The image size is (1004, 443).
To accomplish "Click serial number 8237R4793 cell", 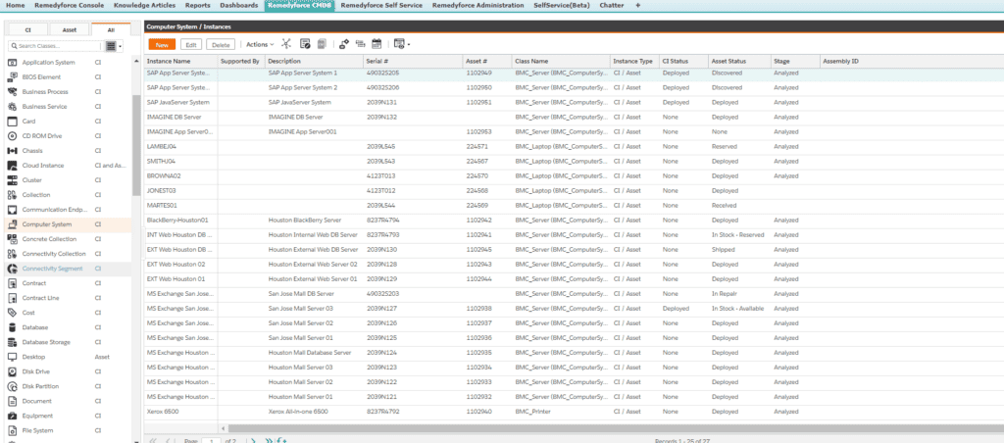I will pyautogui.click(x=383, y=235).
